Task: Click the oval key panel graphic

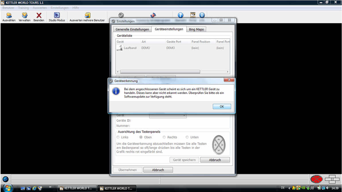Action: coord(218,145)
